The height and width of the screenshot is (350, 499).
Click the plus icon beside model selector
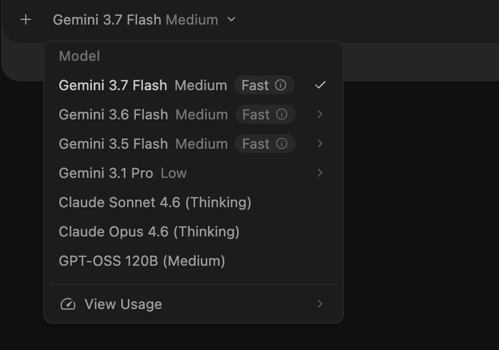click(x=26, y=20)
